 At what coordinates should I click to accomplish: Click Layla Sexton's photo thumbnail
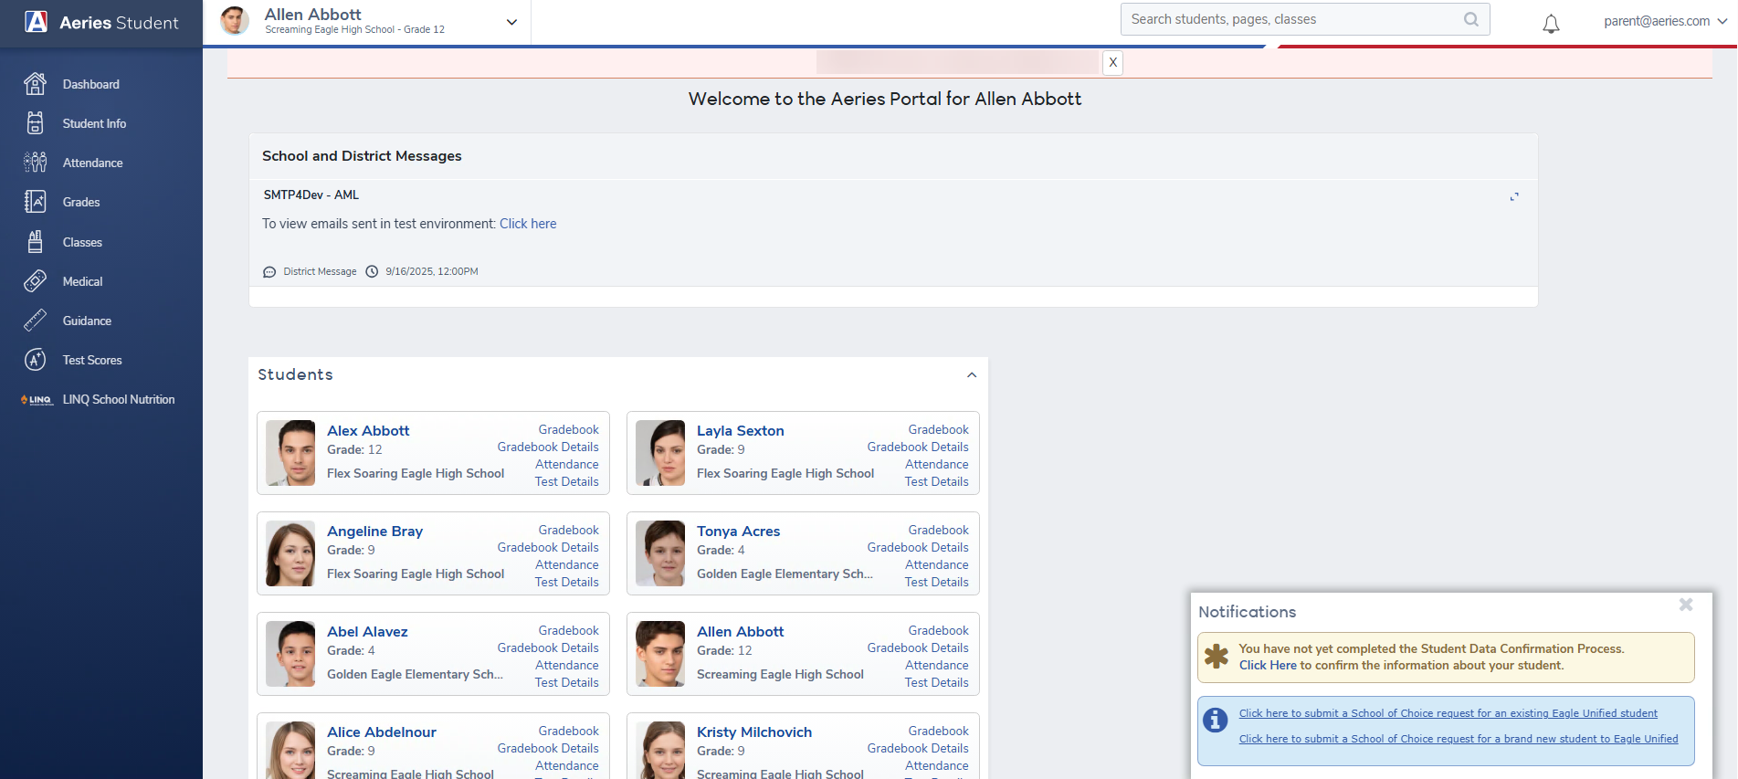(660, 453)
